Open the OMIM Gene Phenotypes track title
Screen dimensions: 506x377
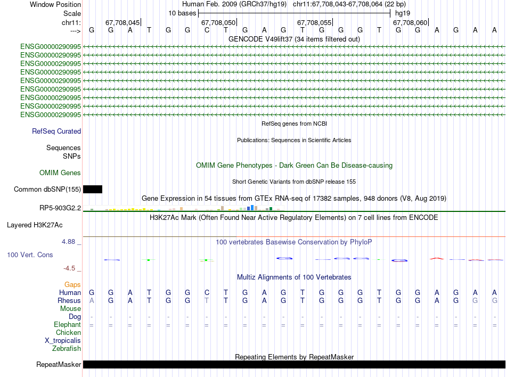[294, 166]
